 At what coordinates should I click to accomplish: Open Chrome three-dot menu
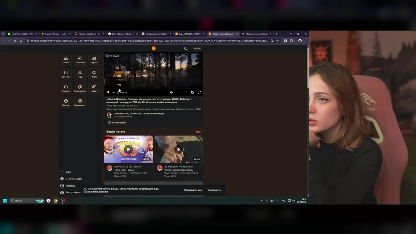305,41
